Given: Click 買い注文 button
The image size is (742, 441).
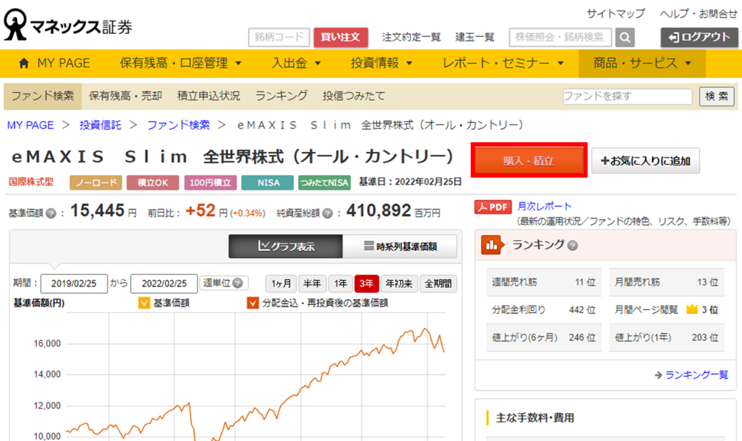Looking at the screenshot, I should (341, 38).
